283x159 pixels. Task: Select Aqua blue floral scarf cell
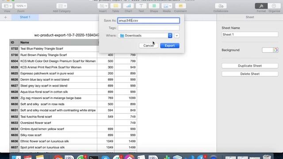click(58, 92)
